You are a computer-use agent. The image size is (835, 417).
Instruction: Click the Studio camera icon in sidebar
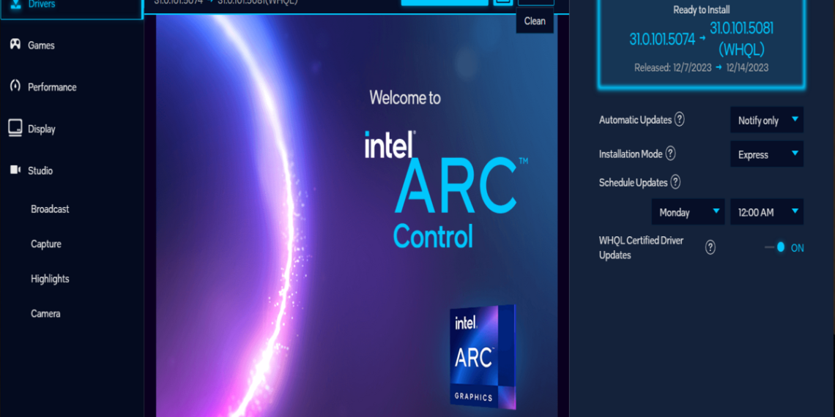[15, 170]
